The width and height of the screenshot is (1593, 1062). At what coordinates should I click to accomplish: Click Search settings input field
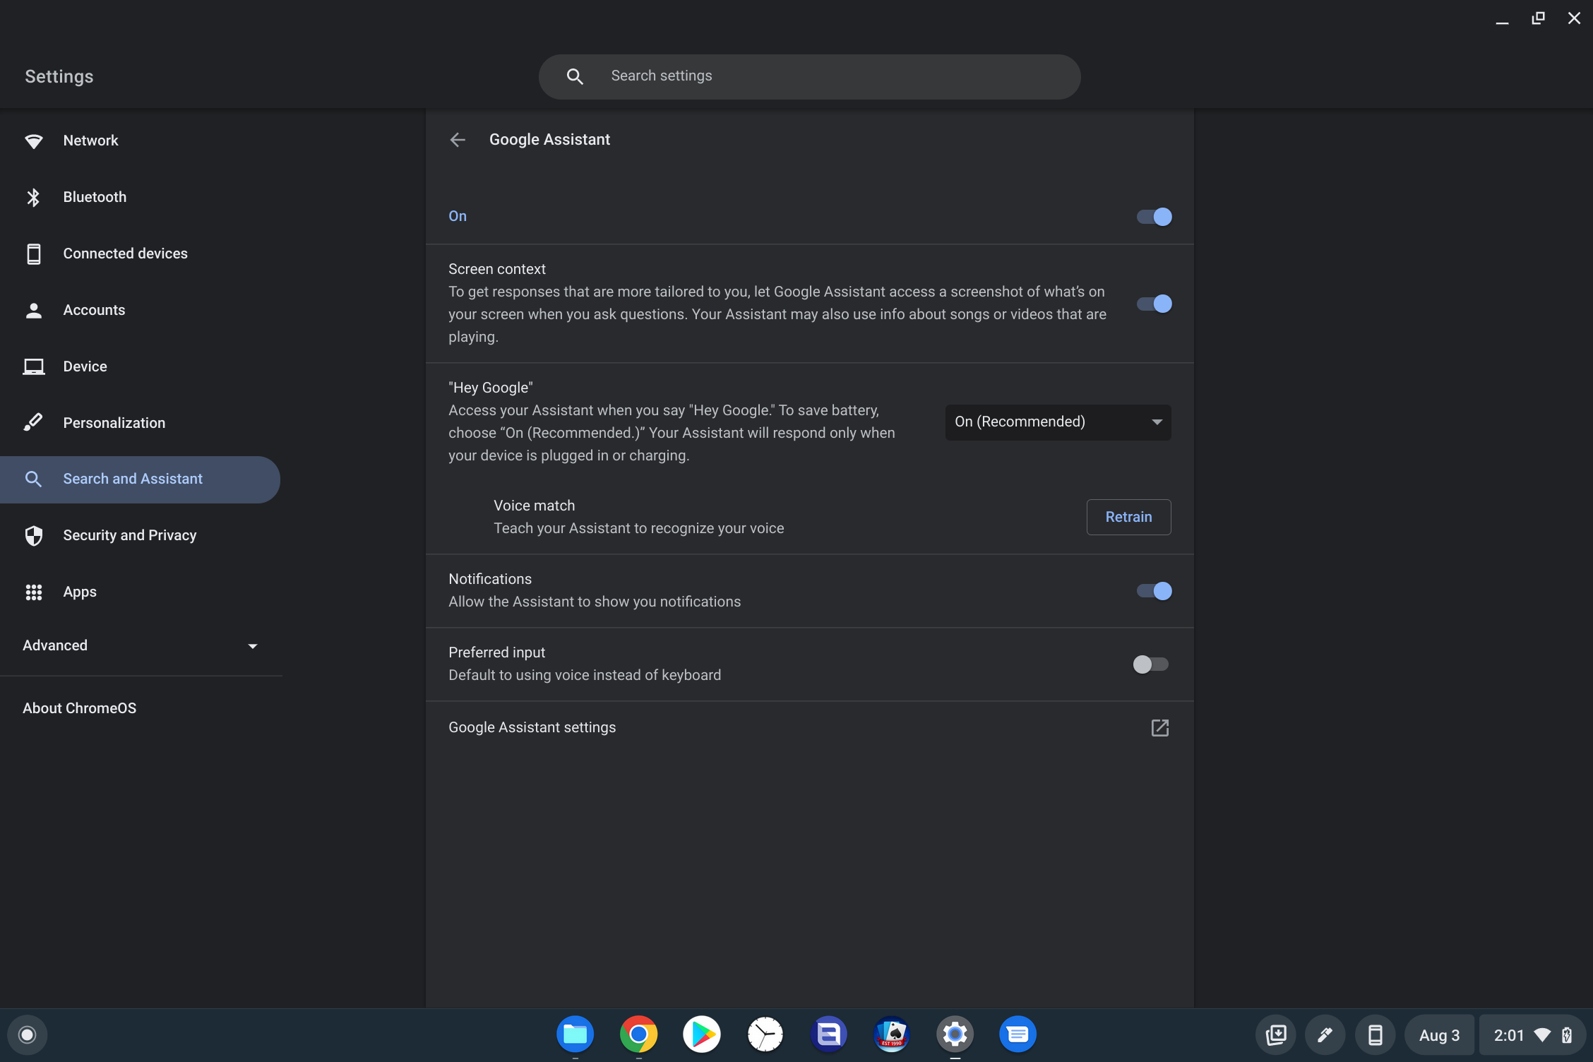(809, 76)
